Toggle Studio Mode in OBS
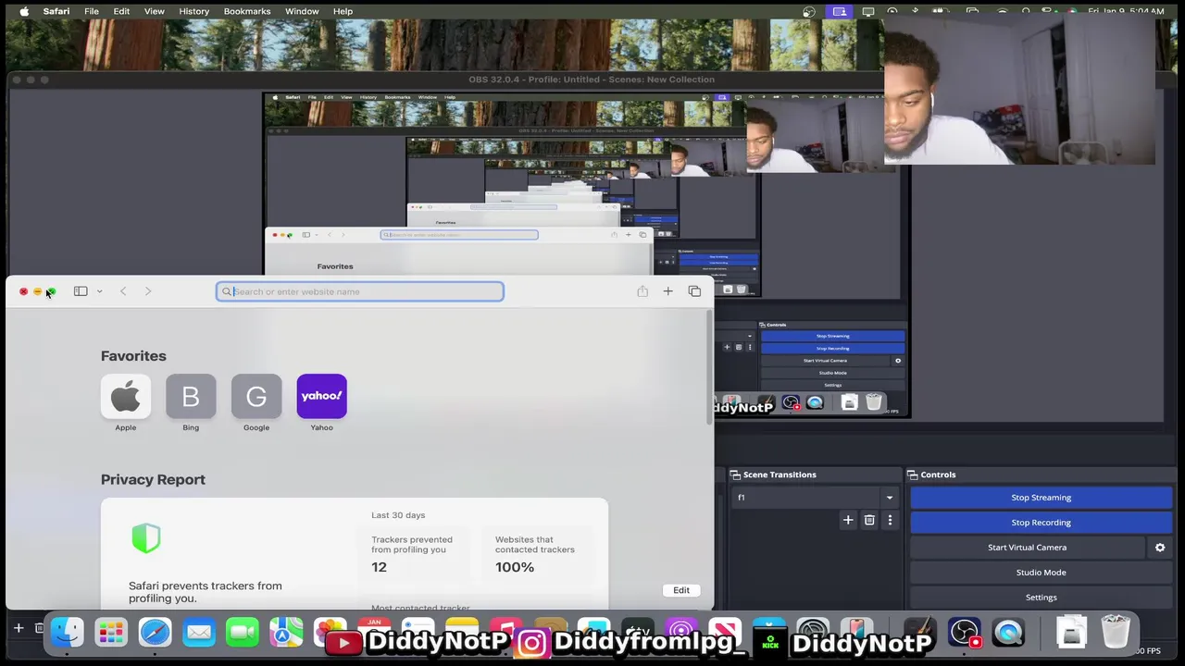 (x=1041, y=573)
